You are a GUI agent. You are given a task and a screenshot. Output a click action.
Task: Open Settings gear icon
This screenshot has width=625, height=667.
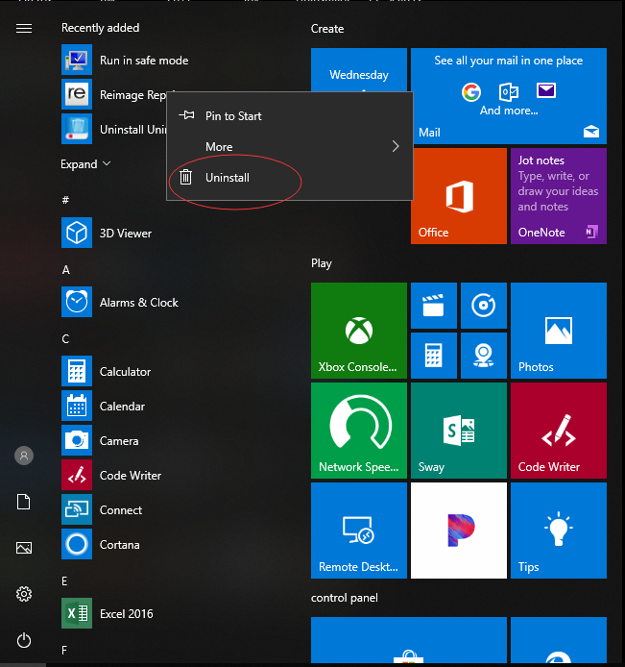coord(24,594)
